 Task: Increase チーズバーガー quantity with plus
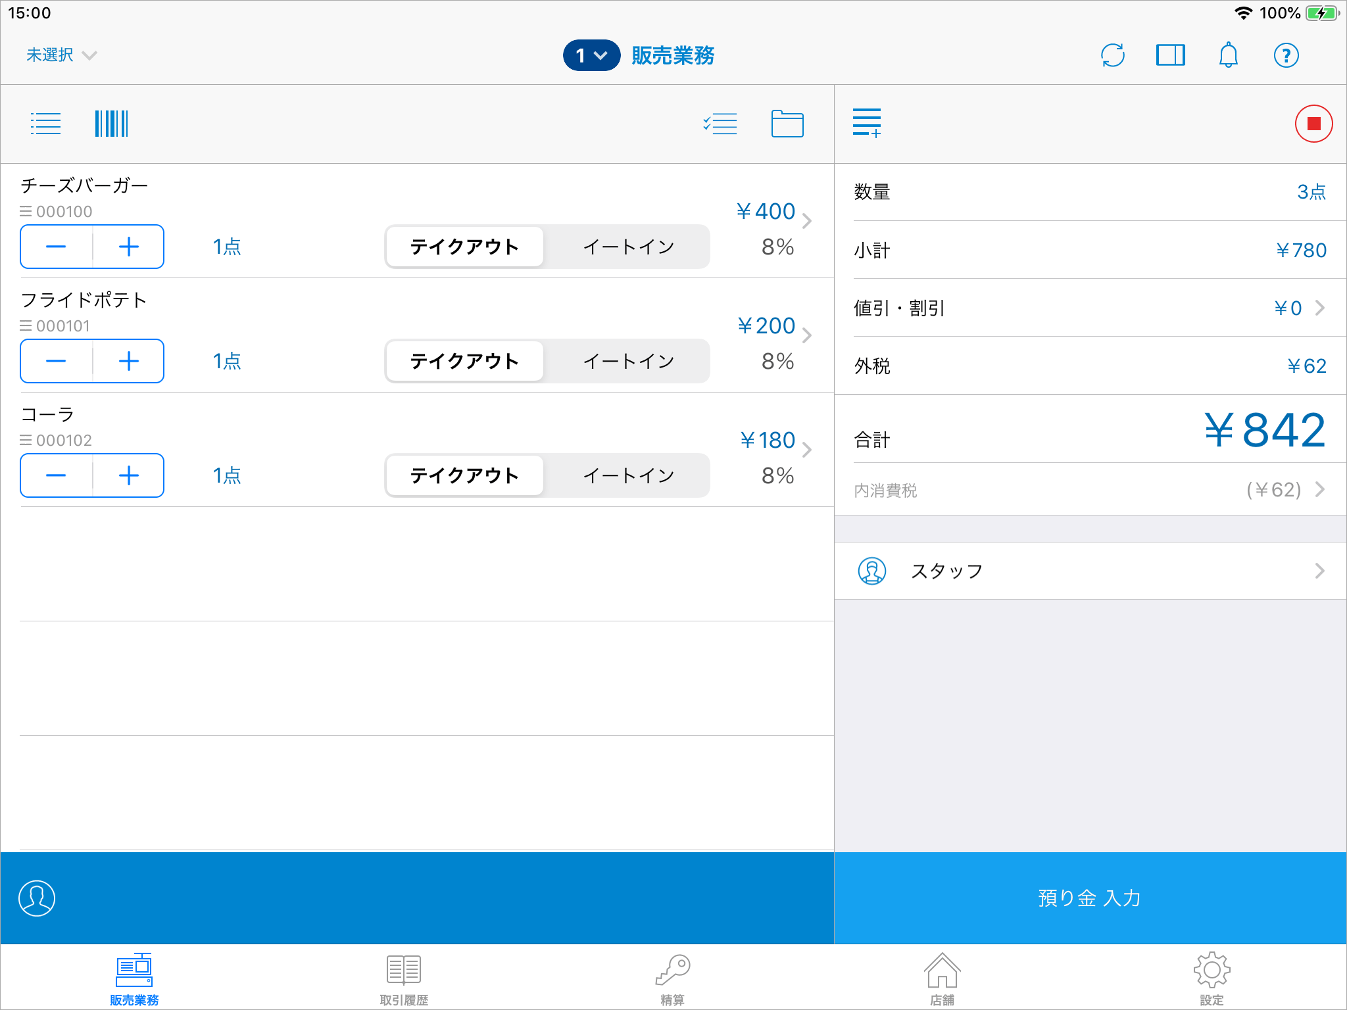click(x=129, y=247)
